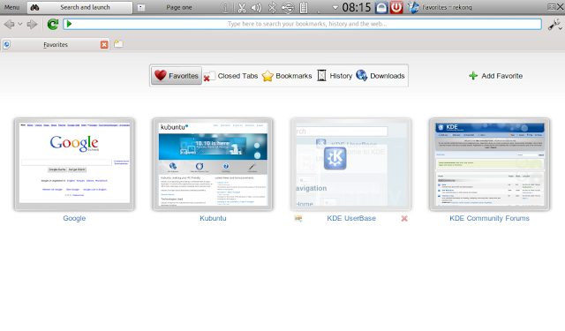This screenshot has height=331, width=565.
Task: Click the small window icon before Page one
Action: (141, 8)
